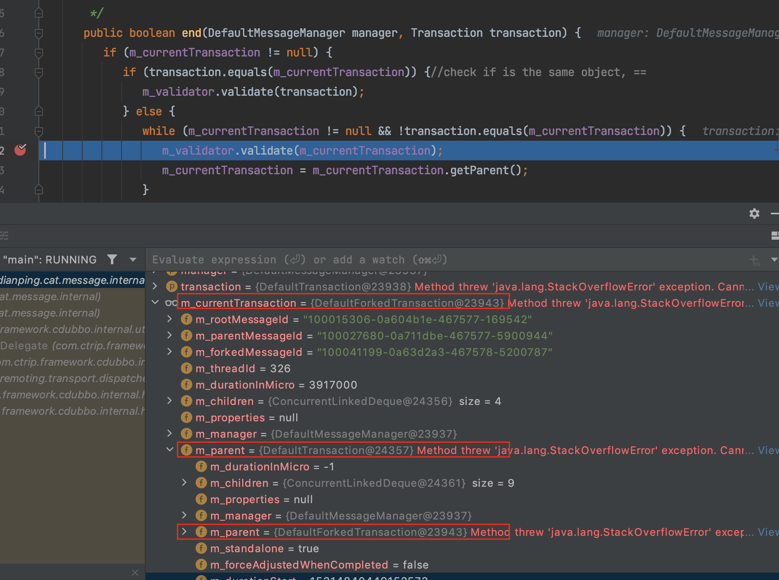Add expression to watches plus icon

(754, 260)
